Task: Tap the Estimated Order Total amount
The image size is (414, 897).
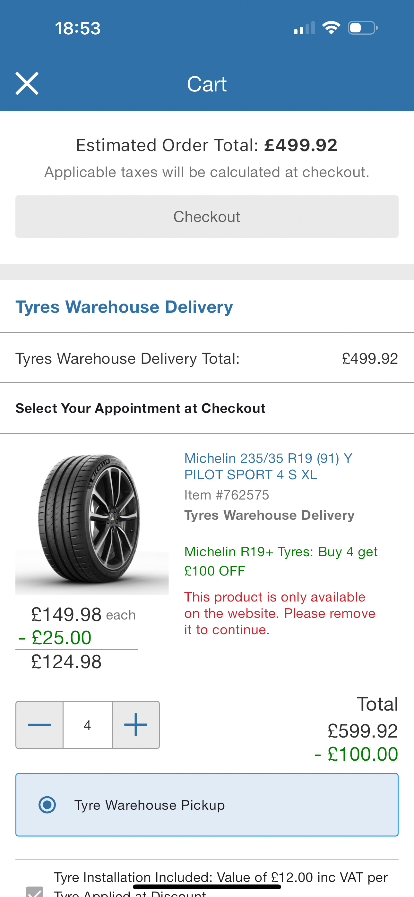Action: pyautogui.click(x=300, y=145)
